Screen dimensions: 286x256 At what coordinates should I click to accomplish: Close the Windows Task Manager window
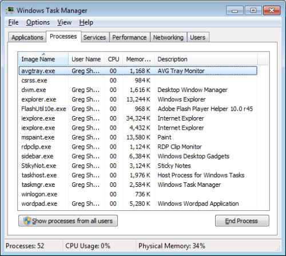coord(272,10)
